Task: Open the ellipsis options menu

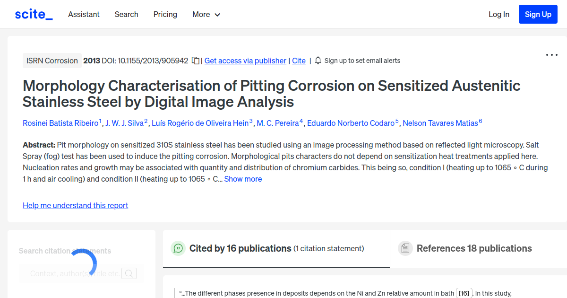Action: pos(551,55)
